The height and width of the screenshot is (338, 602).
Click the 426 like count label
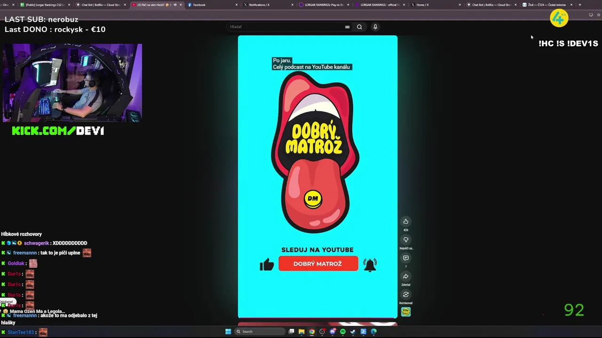(406, 230)
